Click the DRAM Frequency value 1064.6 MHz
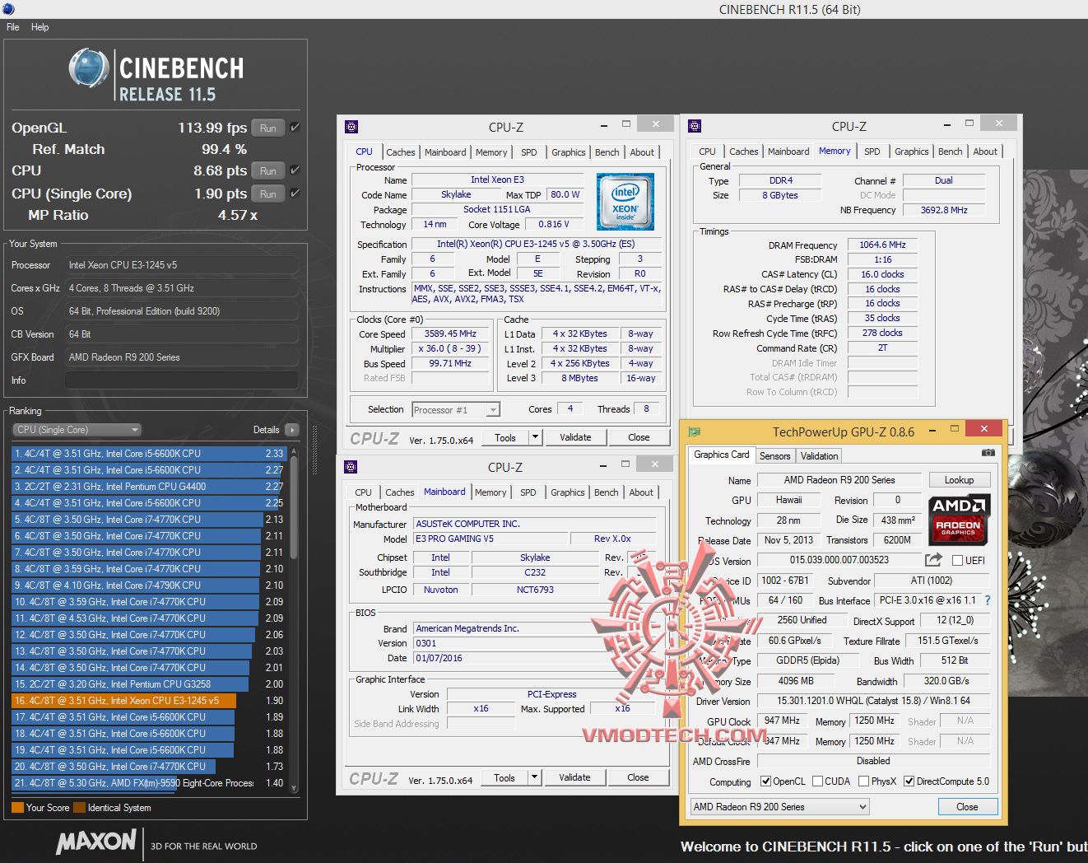 (882, 245)
